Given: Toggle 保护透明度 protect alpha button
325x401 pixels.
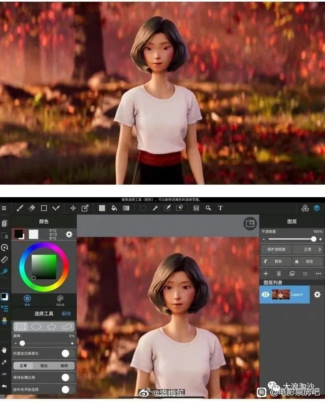Looking at the screenshot, I should [276, 249].
